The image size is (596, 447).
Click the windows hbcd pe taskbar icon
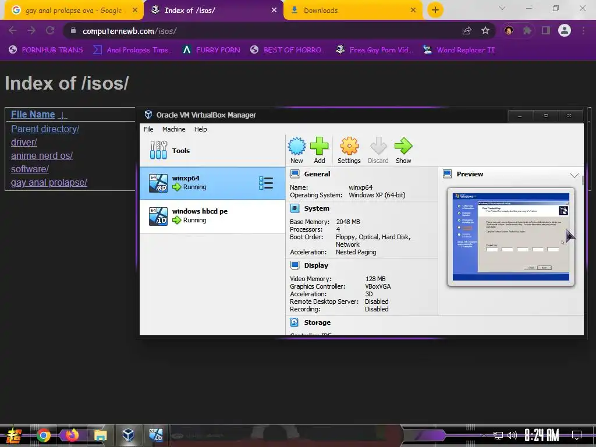tap(156, 435)
